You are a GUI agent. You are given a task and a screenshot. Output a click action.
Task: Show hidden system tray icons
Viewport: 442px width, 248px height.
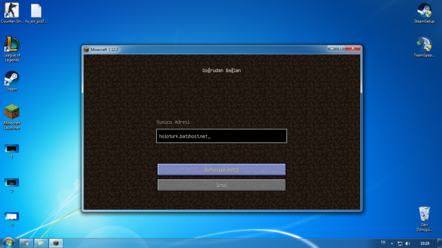392,243
